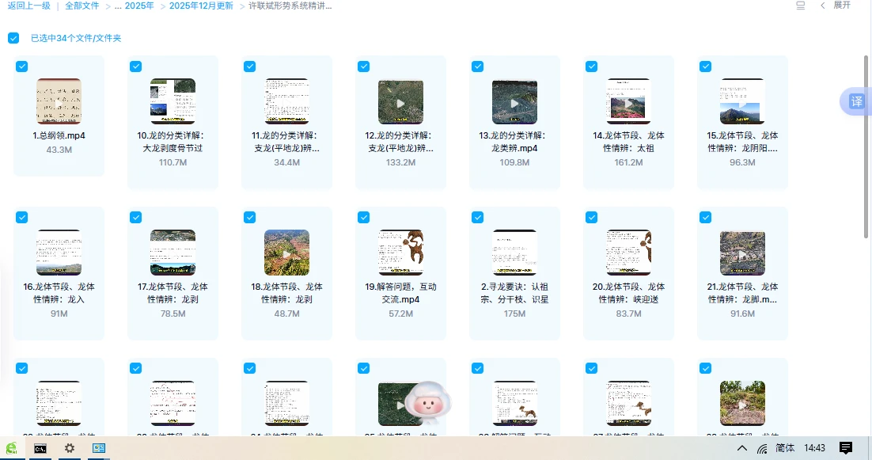Image resolution: width=872 pixels, height=460 pixels.
Task: Open the settings gear in the taskbar
Action: [70, 448]
